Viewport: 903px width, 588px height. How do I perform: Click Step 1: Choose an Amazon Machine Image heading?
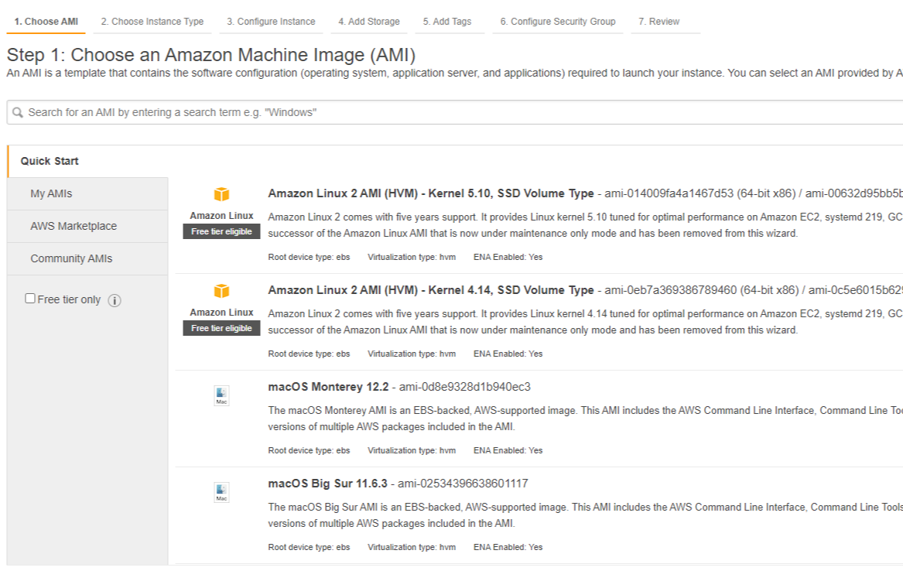click(x=210, y=55)
